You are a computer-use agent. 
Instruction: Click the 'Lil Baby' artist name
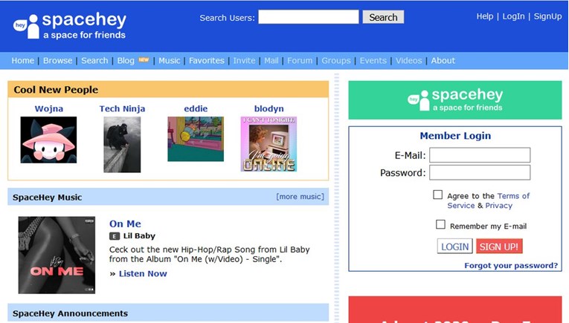(x=139, y=236)
